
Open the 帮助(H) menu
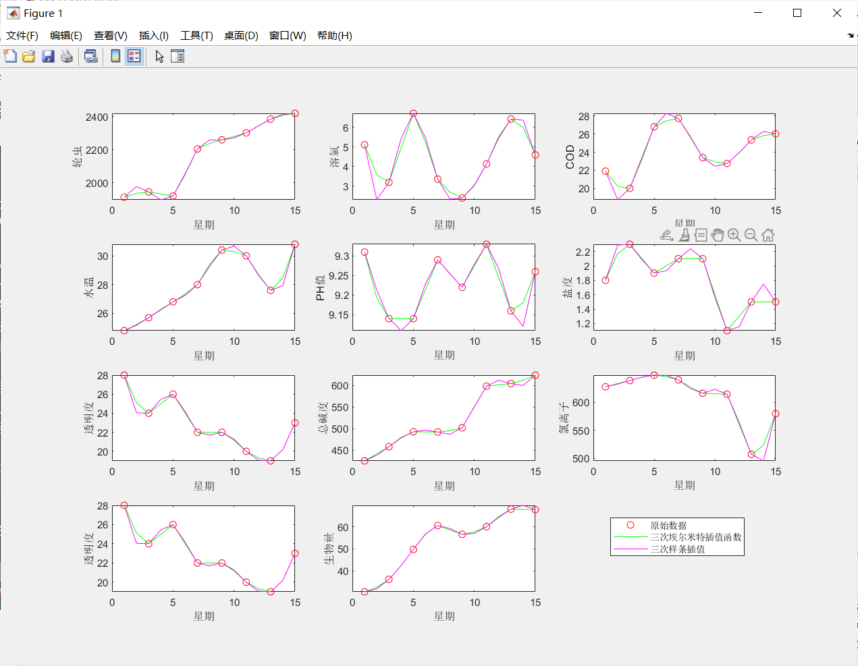pos(335,36)
